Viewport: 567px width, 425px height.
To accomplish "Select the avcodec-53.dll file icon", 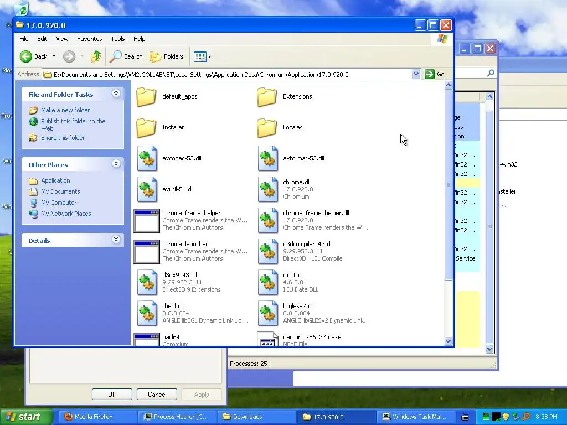I will click(x=147, y=158).
